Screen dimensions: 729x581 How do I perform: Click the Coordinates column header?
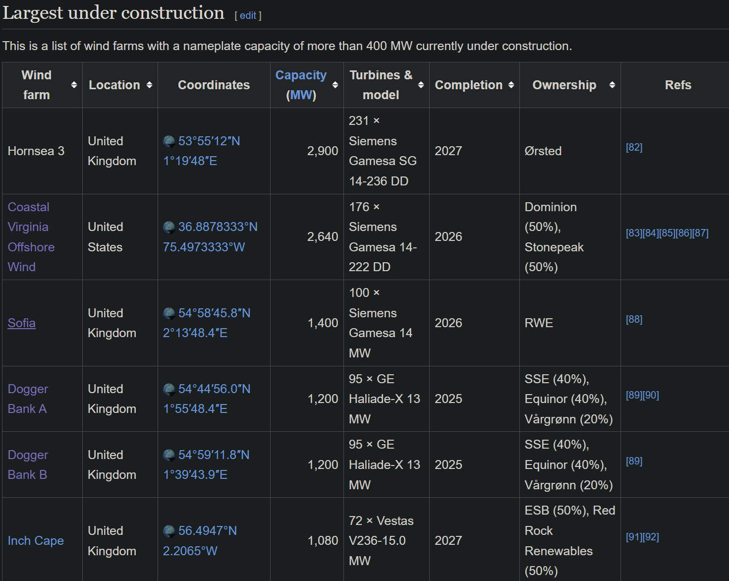(214, 85)
